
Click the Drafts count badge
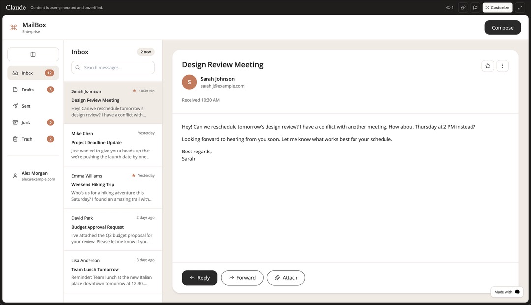[50, 90]
